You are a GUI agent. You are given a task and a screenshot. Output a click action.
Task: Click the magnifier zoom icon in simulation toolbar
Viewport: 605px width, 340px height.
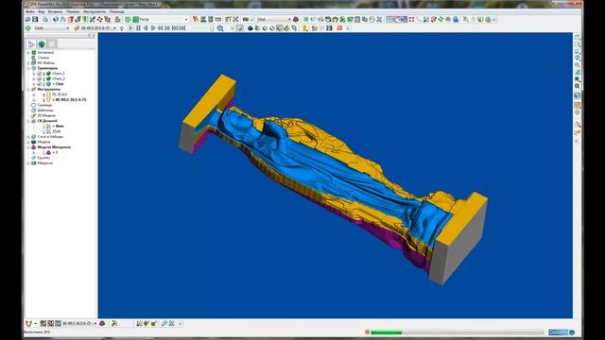(220, 28)
